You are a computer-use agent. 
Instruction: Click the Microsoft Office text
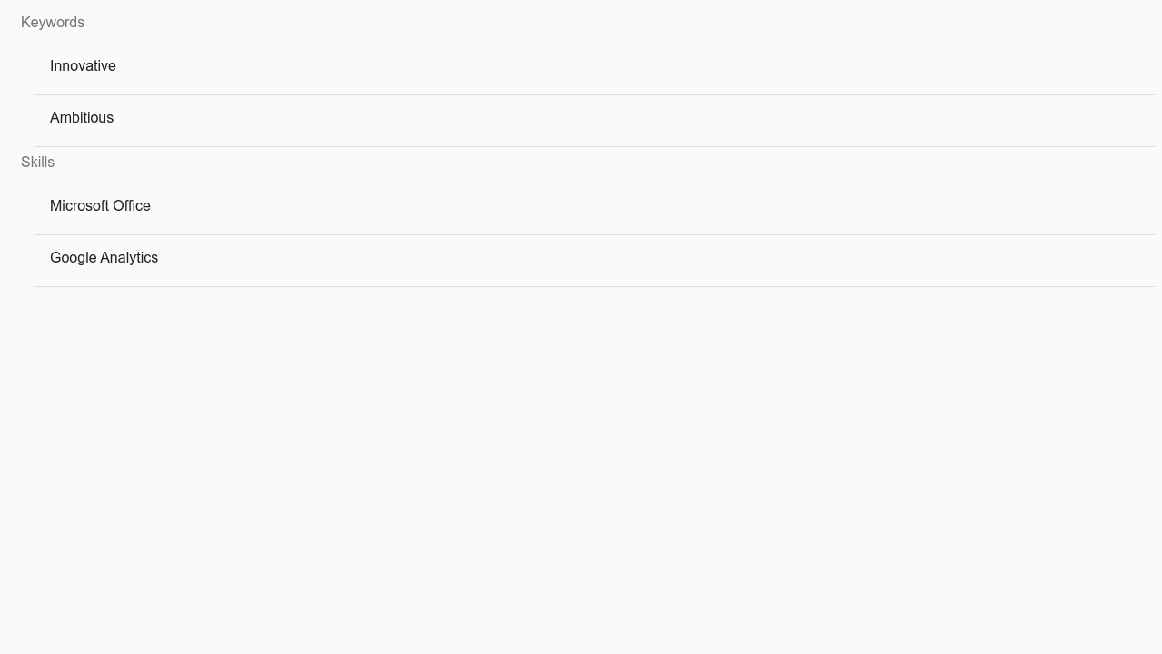point(100,206)
